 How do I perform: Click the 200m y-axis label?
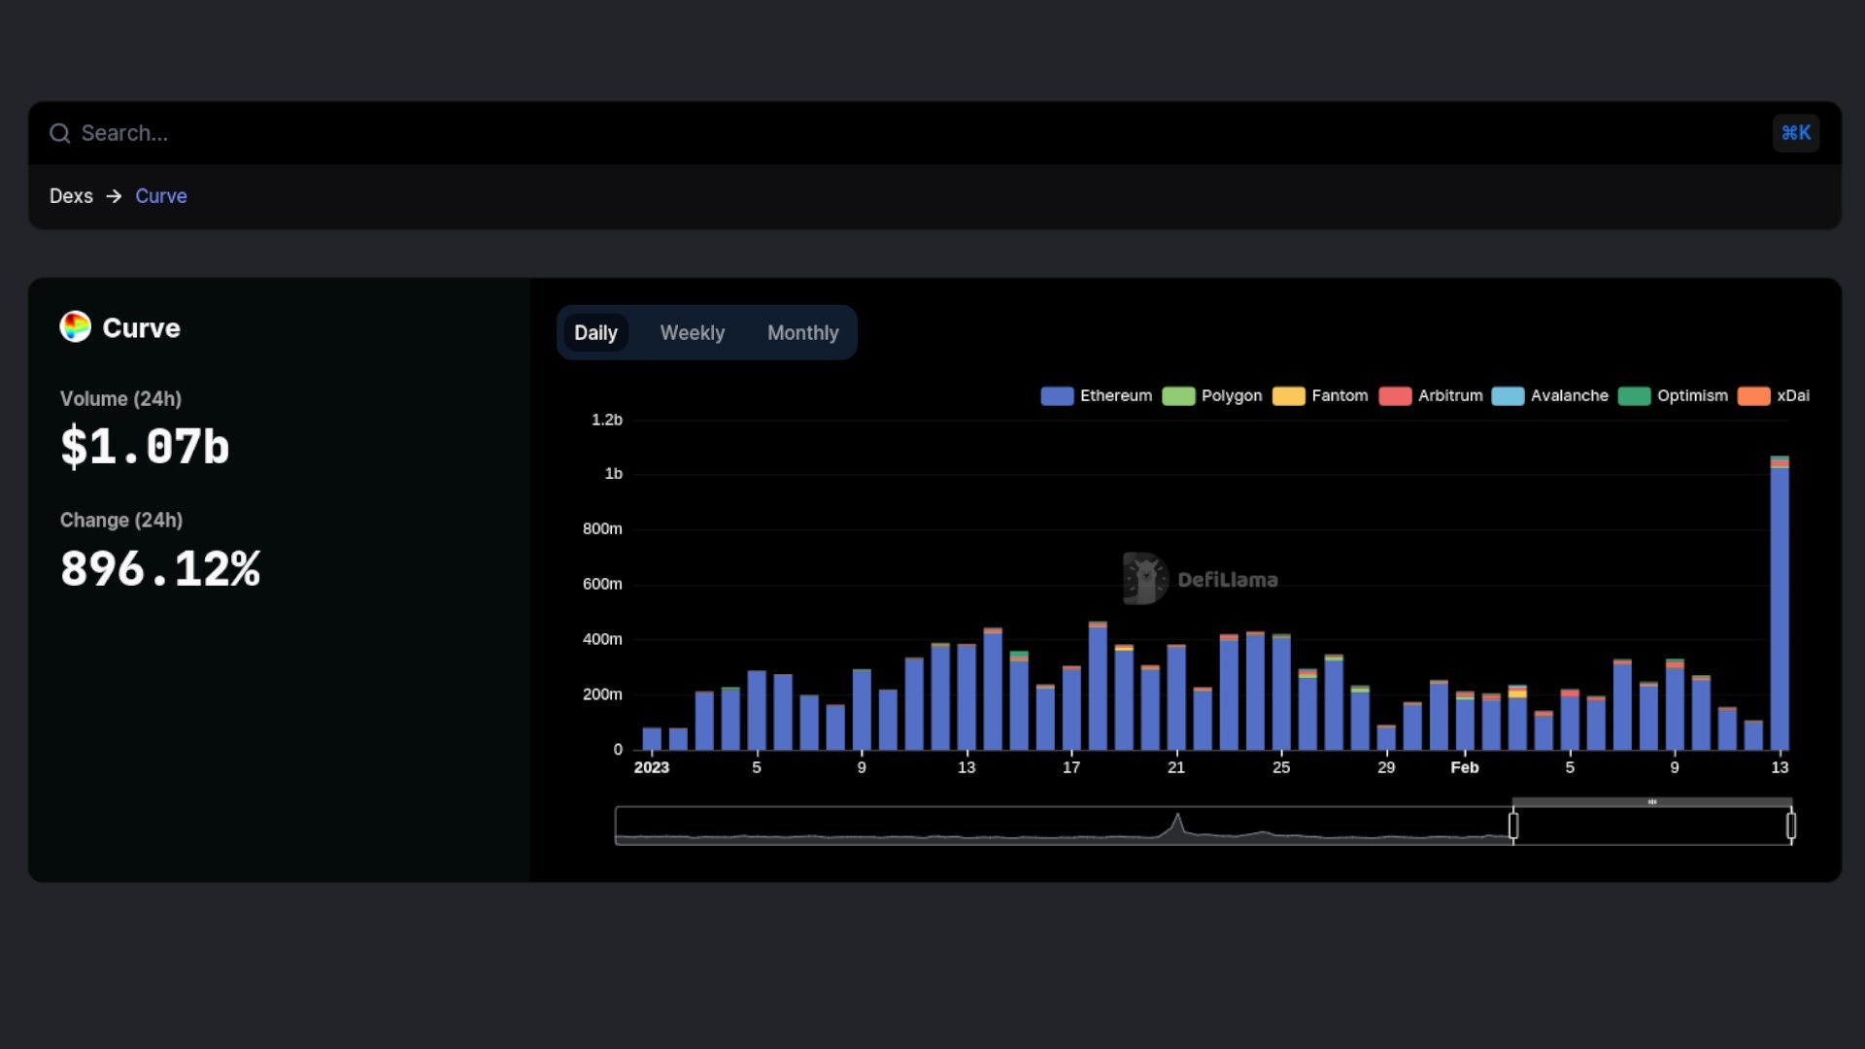pyautogui.click(x=602, y=695)
